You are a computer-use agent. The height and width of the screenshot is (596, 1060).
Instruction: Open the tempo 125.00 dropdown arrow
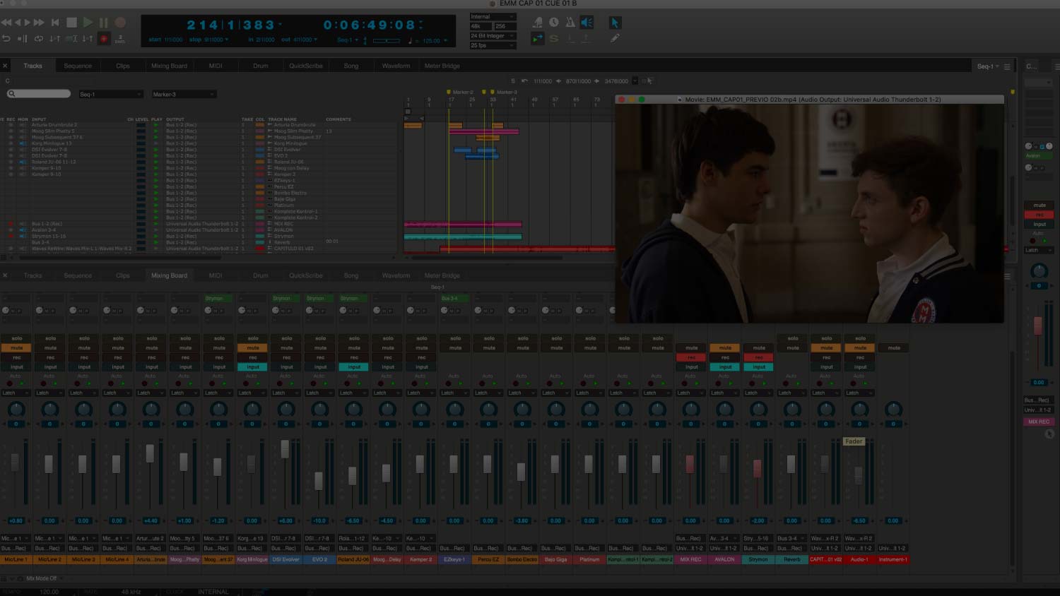click(x=446, y=40)
